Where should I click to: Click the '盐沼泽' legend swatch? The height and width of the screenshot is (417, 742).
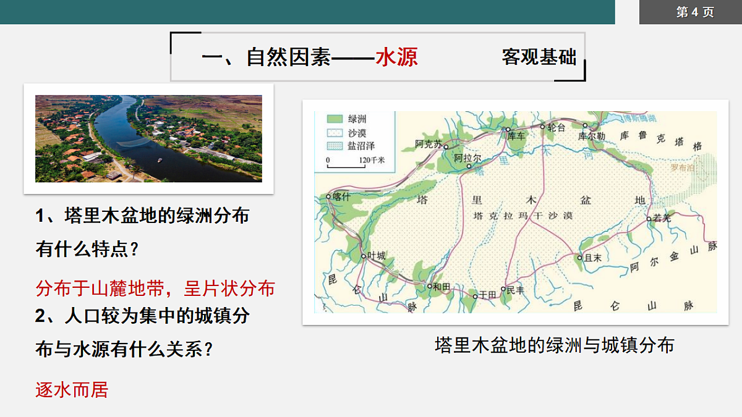click(335, 146)
